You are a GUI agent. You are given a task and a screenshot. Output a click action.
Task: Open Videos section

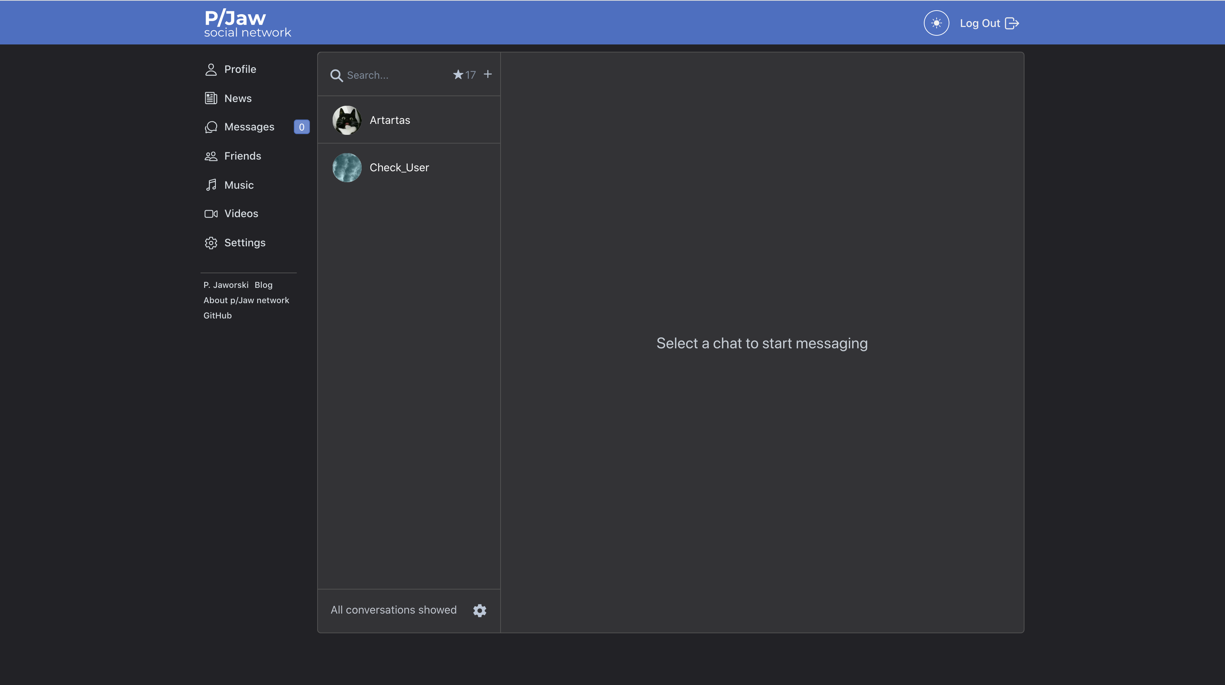pos(232,214)
